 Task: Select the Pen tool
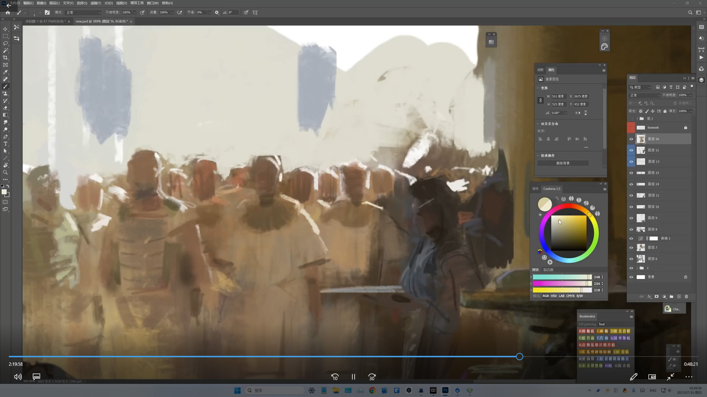click(x=5, y=137)
